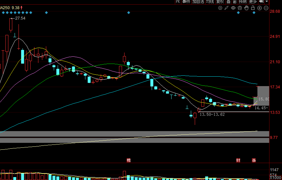Click the 叠 overlay button

[228, 2]
